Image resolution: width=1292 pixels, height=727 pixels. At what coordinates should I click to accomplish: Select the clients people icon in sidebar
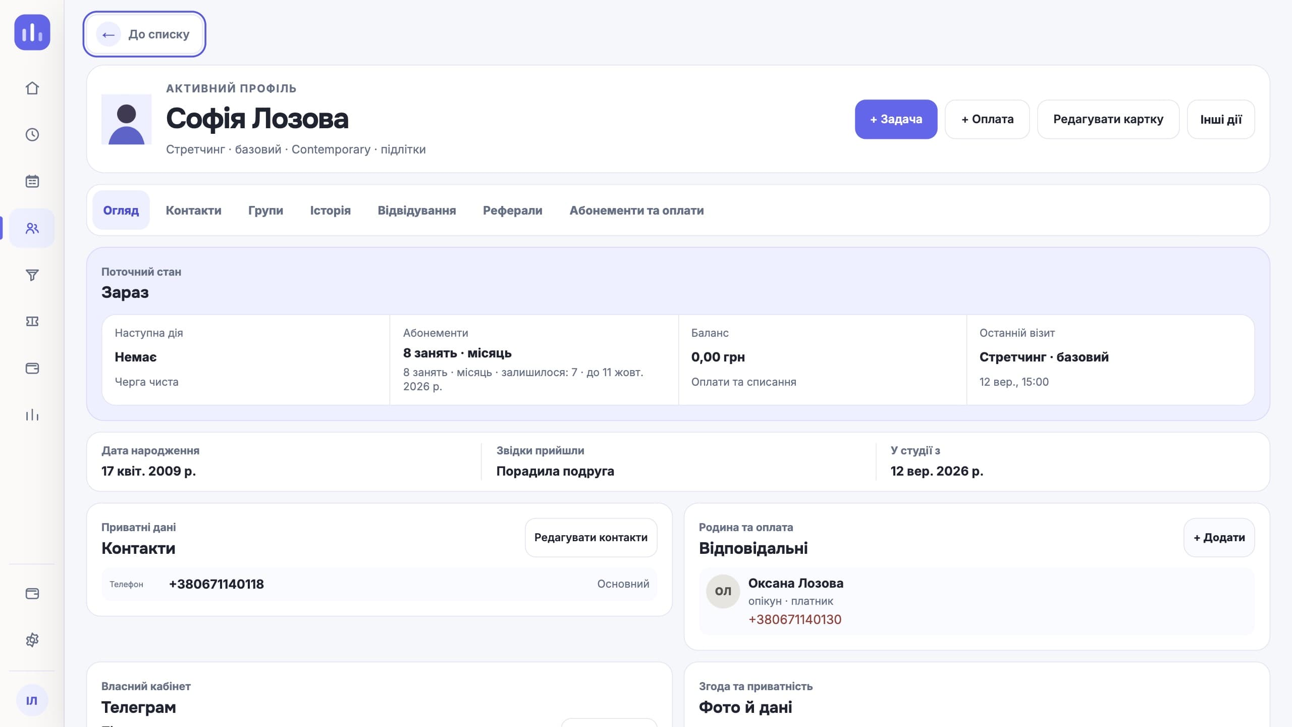[32, 228]
